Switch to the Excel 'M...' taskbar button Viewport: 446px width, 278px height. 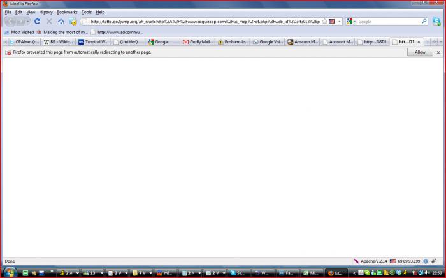(x=312, y=273)
